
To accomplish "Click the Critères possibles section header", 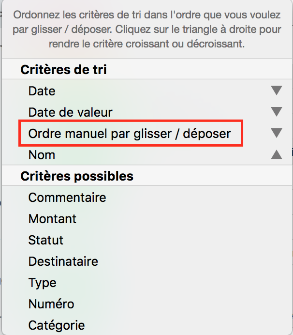I will point(77,176).
